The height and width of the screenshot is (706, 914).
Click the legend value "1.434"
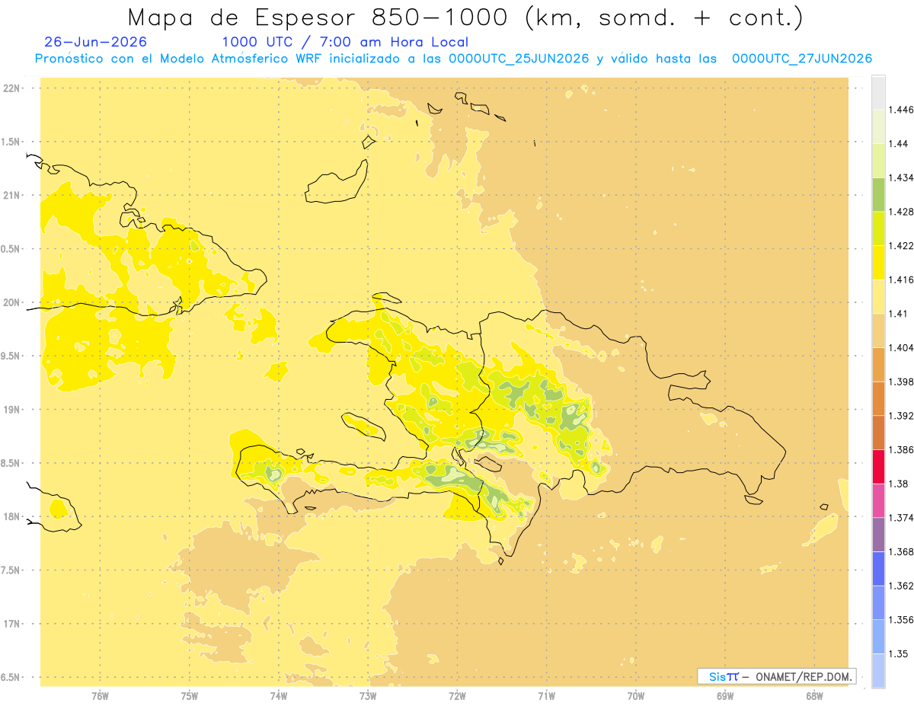[901, 177]
